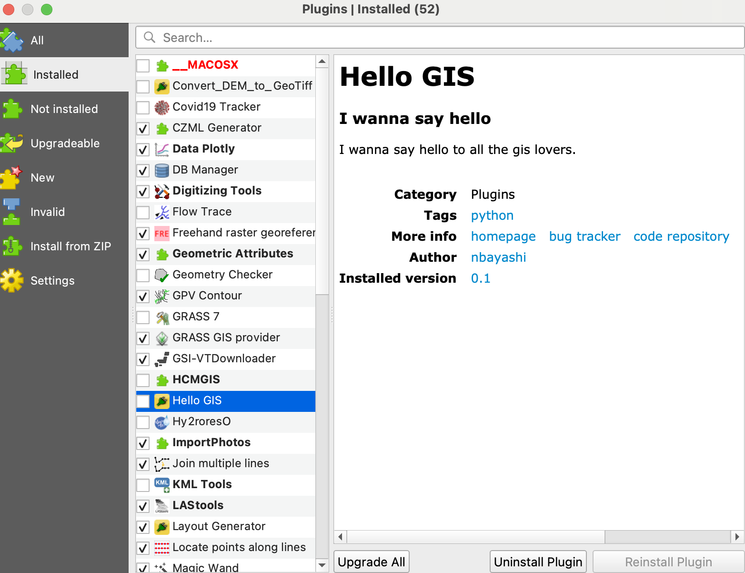Click the Uninstall Plugin button
This screenshot has height=573, width=745.
click(x=538, y=562)
